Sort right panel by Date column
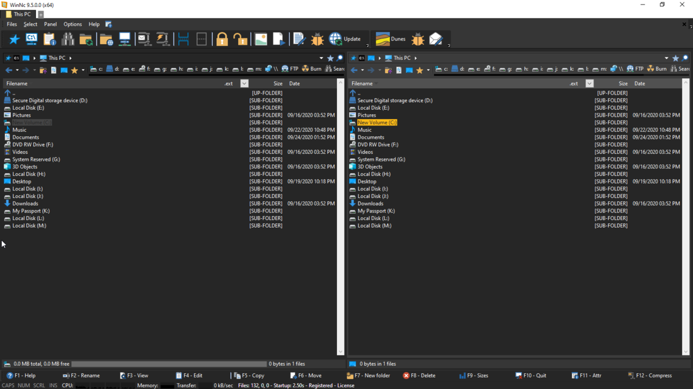The height and width of the screenshot is (389, 693). (639, 84)
